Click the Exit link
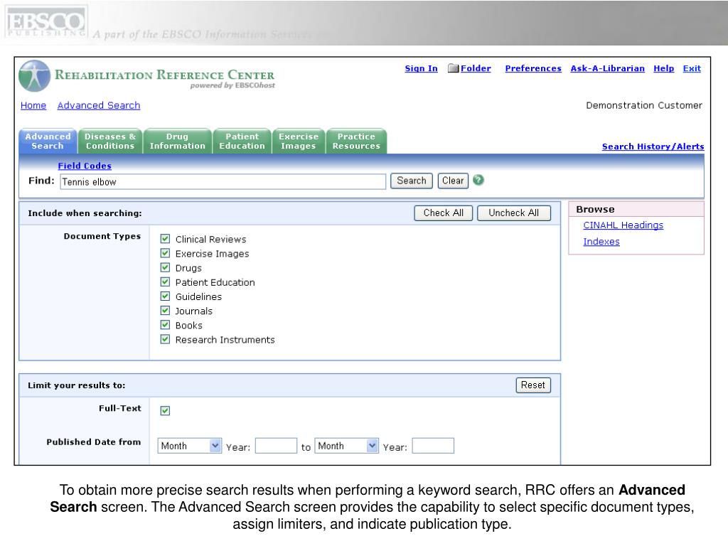 pos(692,68)
